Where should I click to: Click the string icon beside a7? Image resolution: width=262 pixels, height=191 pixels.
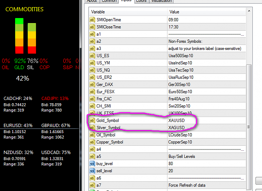(92, 185)
